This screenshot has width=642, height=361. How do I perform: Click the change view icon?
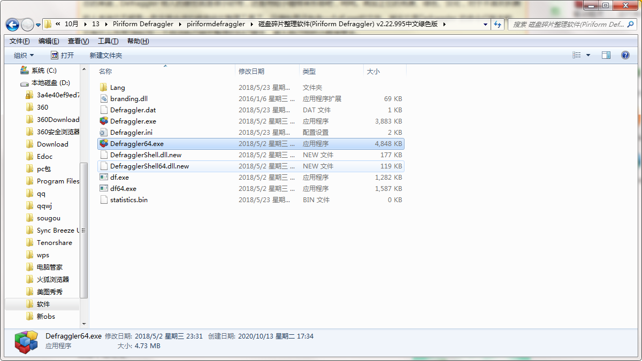[x=577, y=55]
